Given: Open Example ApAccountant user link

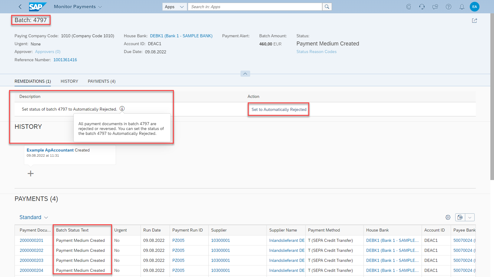Looking at the screenshot, I should point(50,150).
